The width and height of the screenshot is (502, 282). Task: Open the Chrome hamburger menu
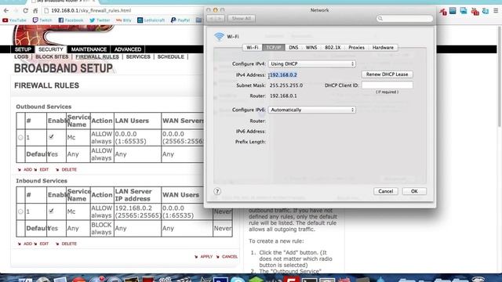click(x=496, y=10)
